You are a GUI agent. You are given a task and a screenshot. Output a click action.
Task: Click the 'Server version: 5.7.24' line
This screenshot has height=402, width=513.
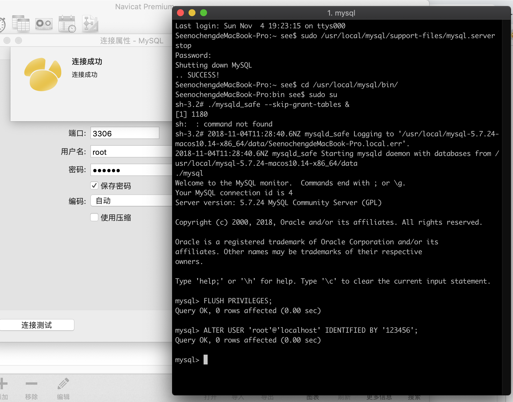tap(278, 202)
